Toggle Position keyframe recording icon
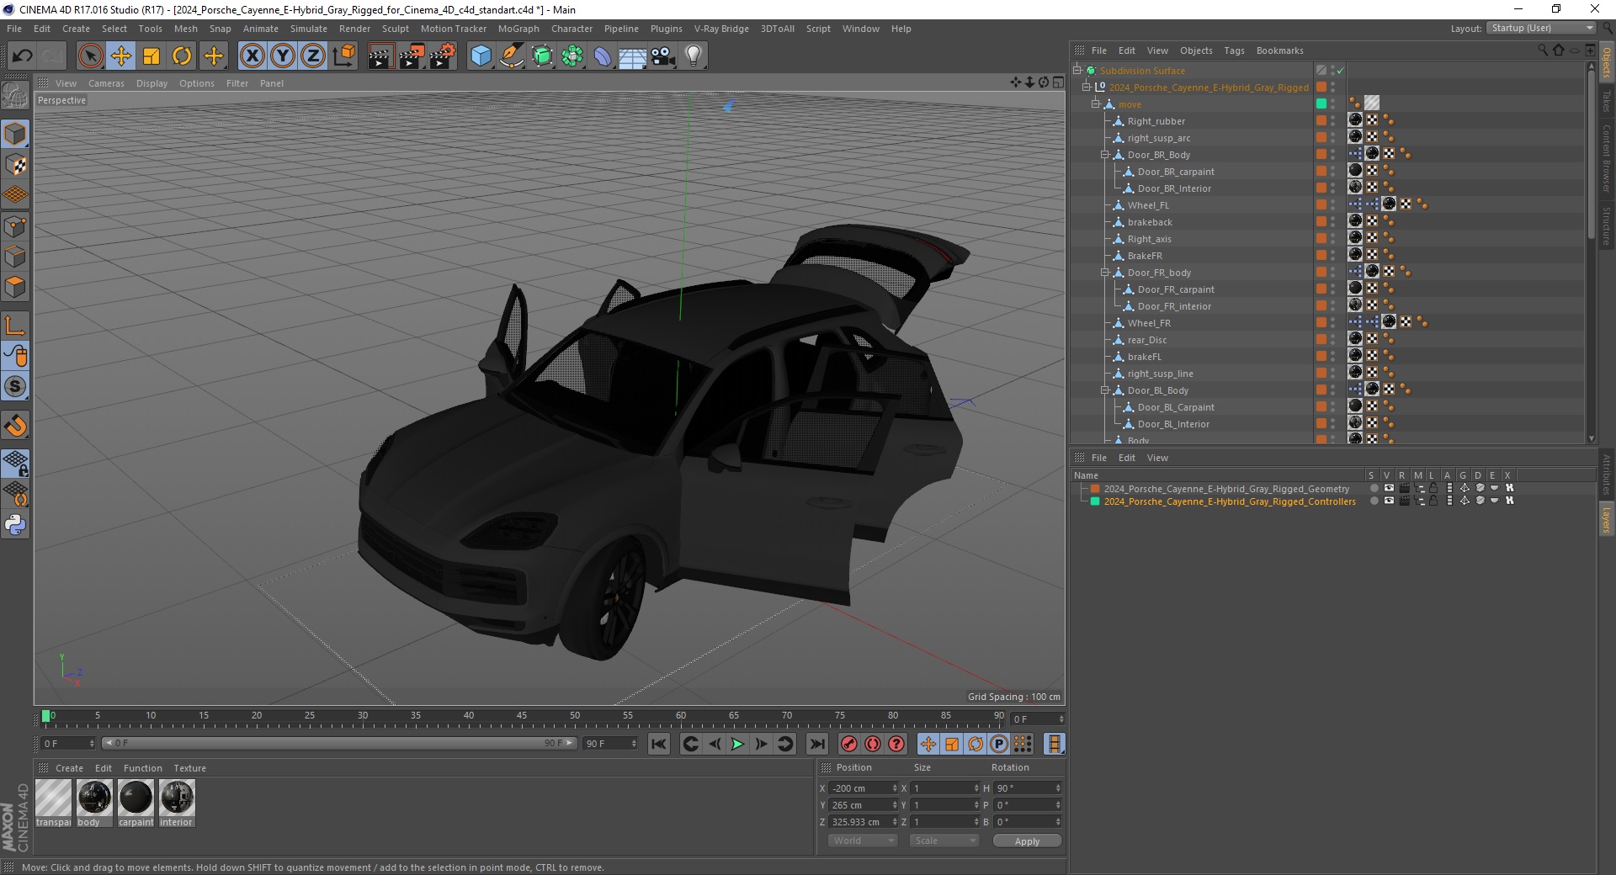The image size is (1616, 875). pos(928,744)
